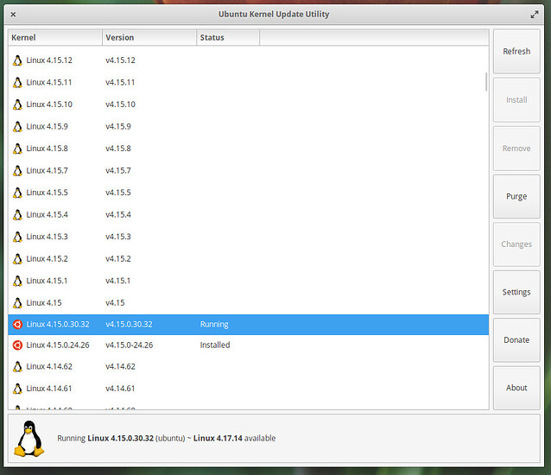This screenshot has height=475, width=551.
Task: Click the Running status cell
Action: (214, 324)
